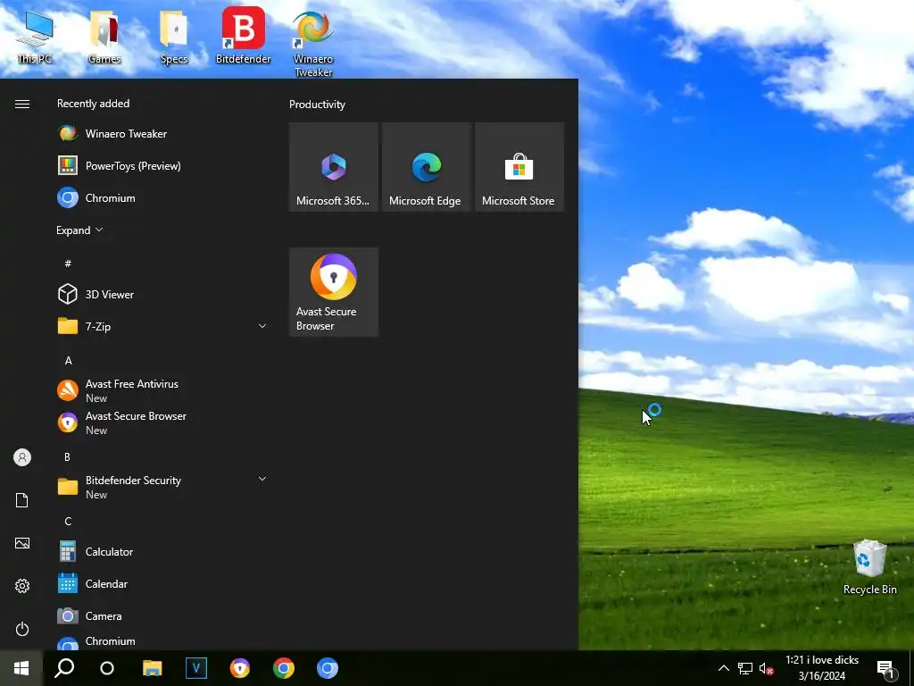Expand the Start menu hamburger navigation
The height and width of the screenshot is (686, 914).
point(22,104)
